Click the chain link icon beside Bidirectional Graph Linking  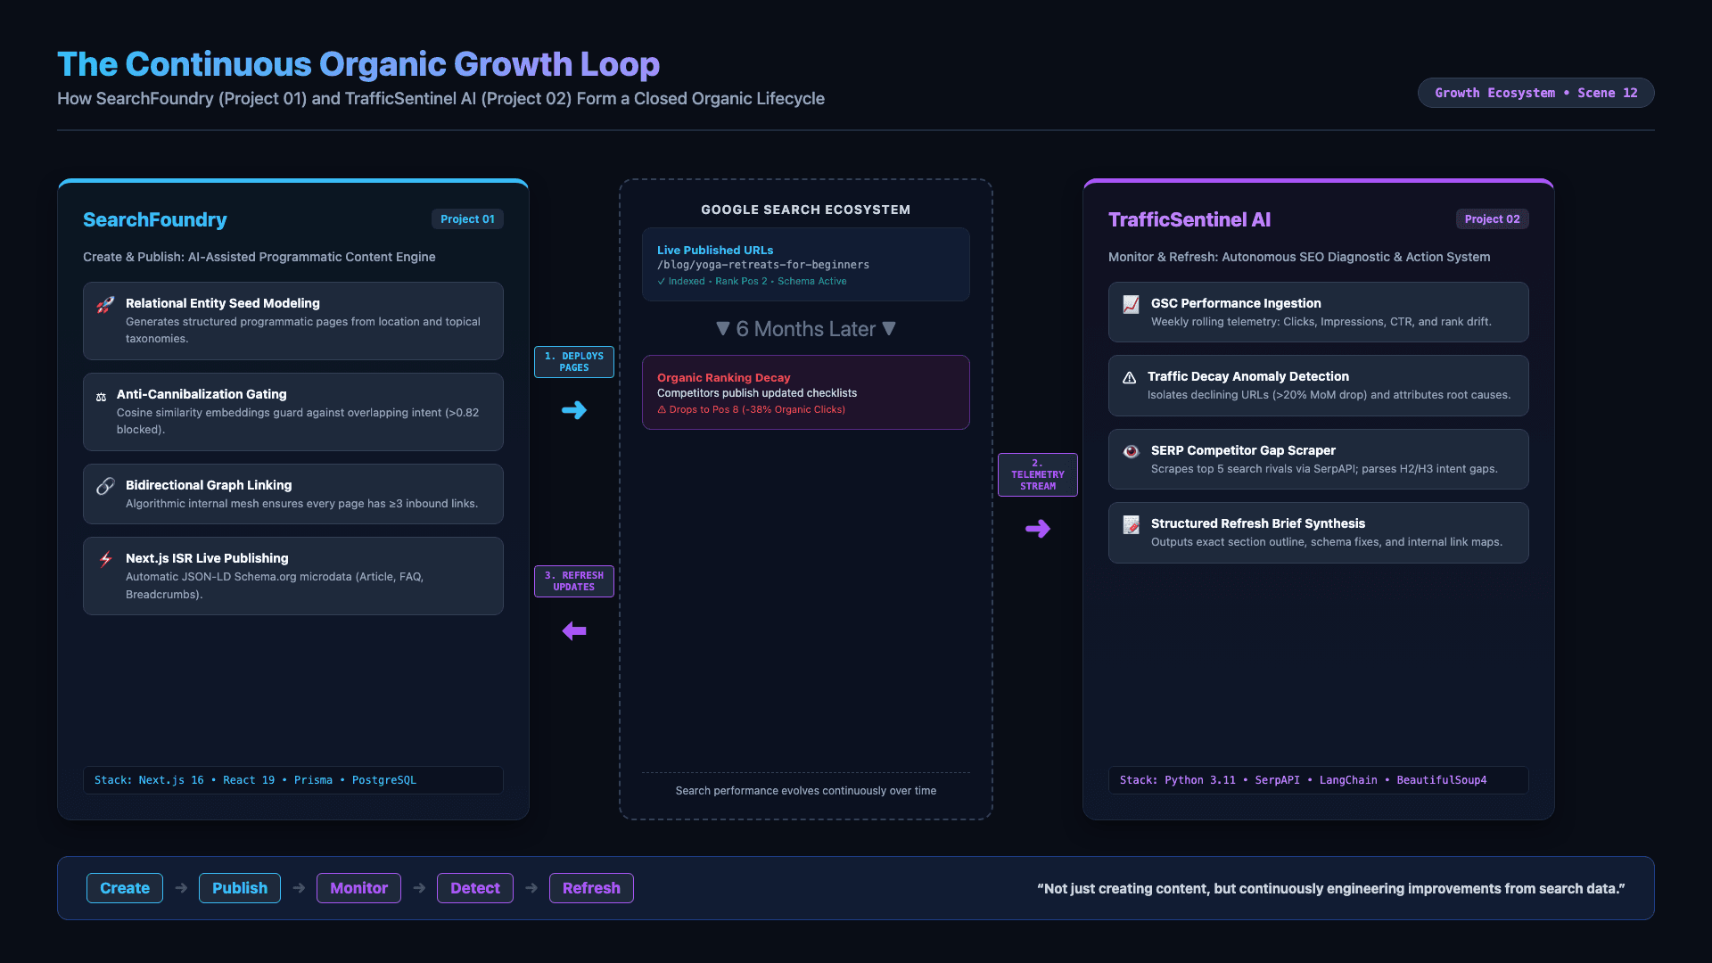105,486
